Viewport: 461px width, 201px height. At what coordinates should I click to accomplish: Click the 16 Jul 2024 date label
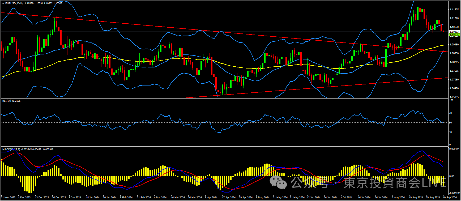pyautogui.click(x=364, y=198)
